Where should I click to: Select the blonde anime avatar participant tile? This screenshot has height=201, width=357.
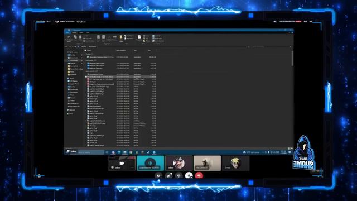(x=235, y=163)
